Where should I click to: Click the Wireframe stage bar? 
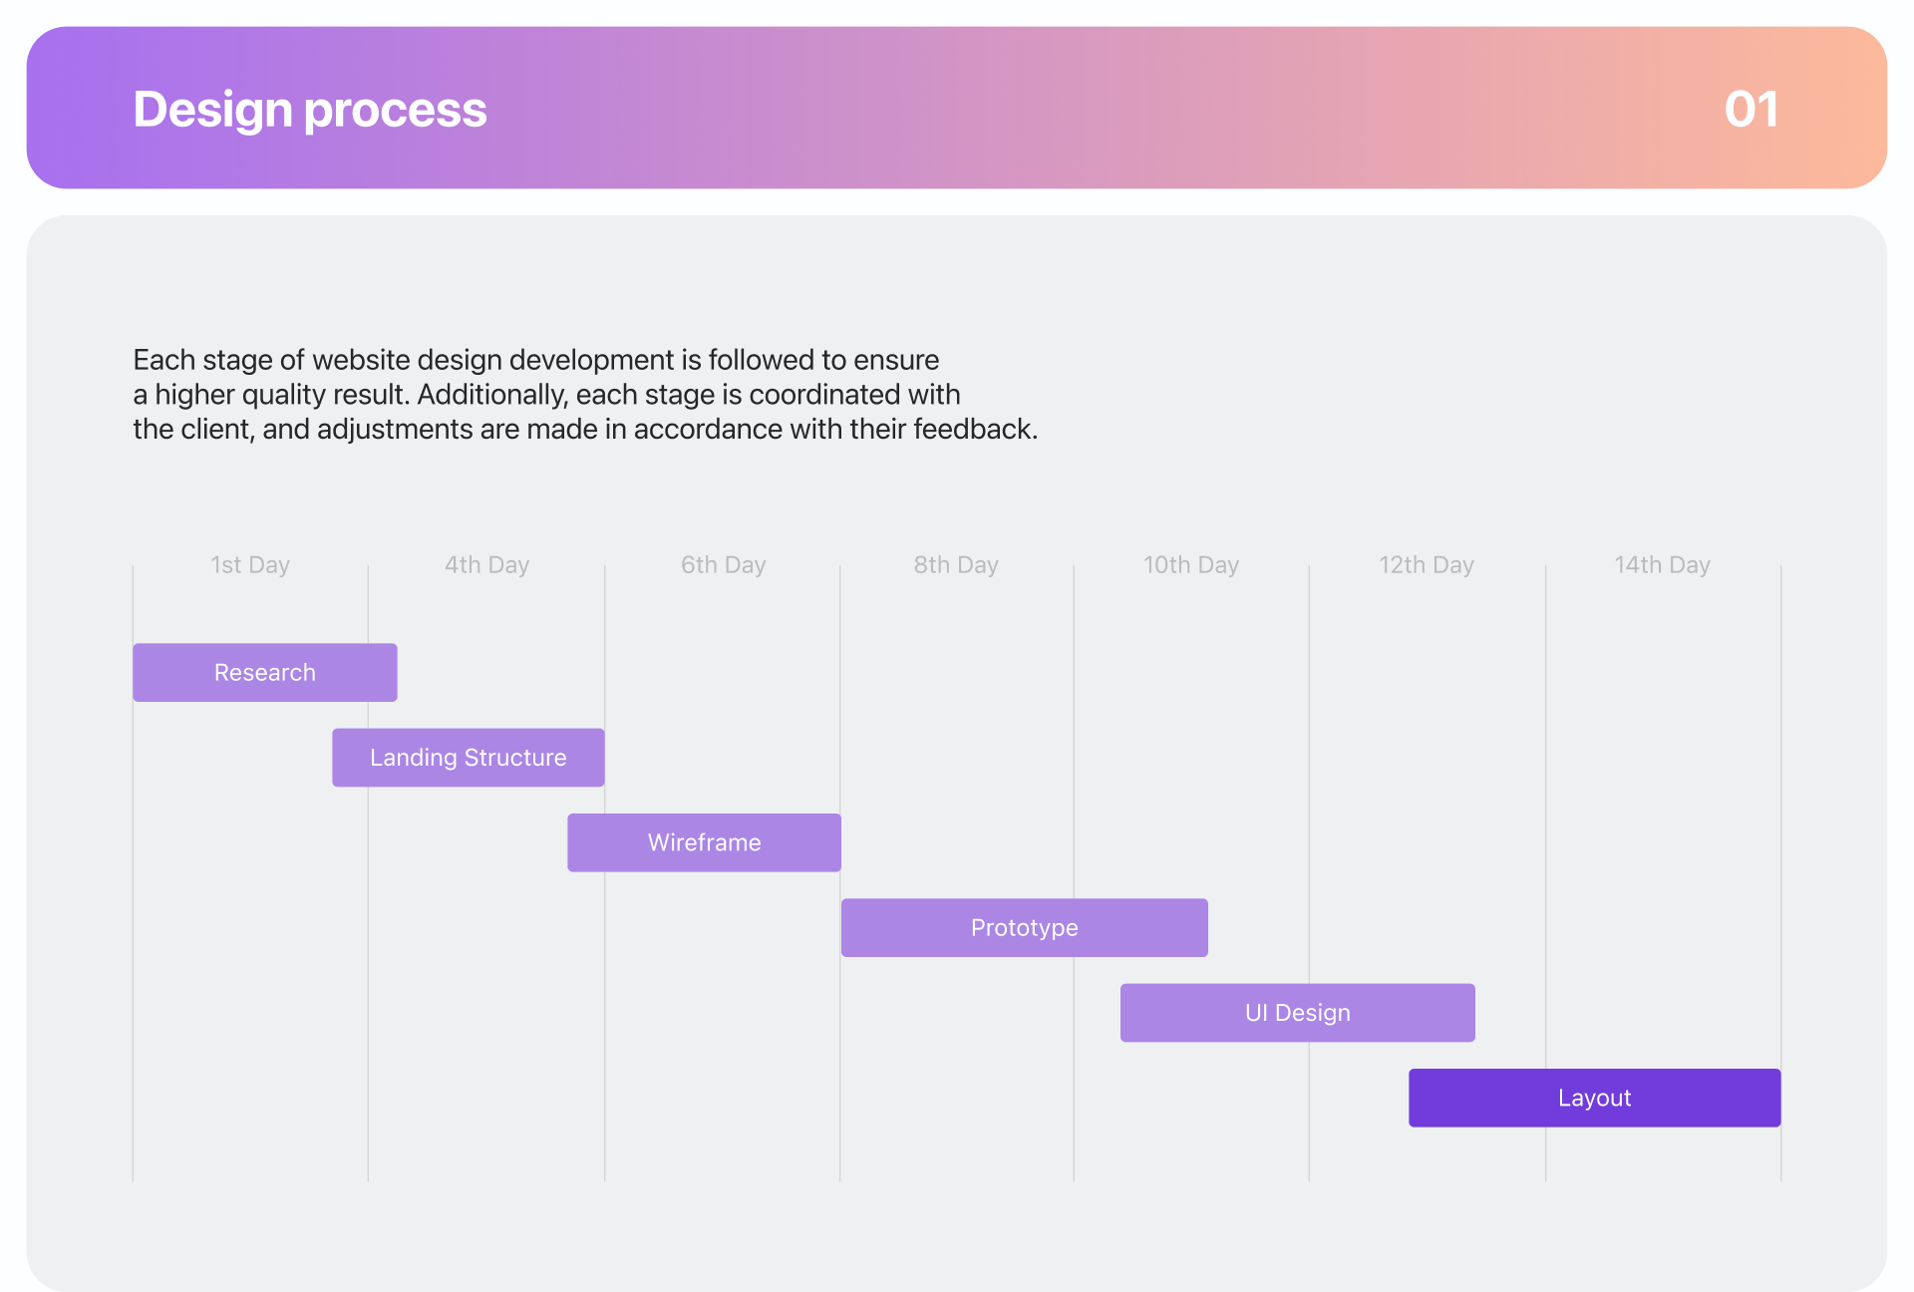tap(704, 843)
